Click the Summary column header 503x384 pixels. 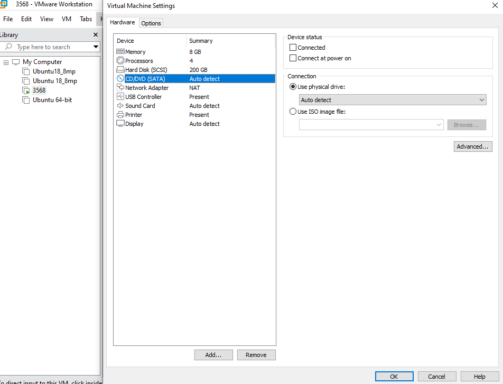click(231, 41)
